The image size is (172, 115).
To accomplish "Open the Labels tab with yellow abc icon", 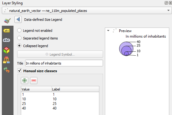I will [6, 31].
